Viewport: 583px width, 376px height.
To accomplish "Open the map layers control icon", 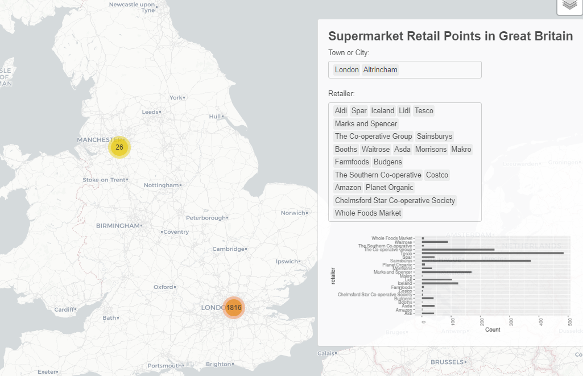I will click(569, 5).
